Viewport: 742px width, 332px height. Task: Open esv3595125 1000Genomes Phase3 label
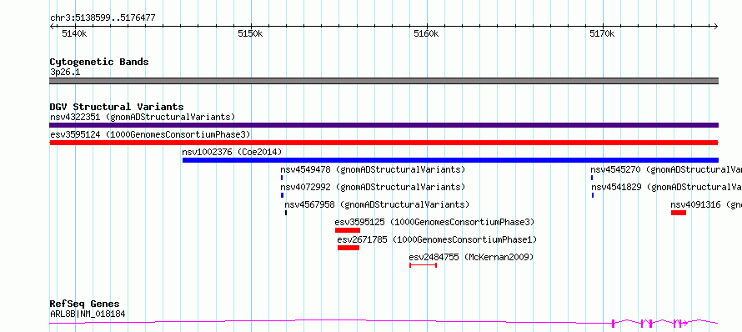coord(434,222)
